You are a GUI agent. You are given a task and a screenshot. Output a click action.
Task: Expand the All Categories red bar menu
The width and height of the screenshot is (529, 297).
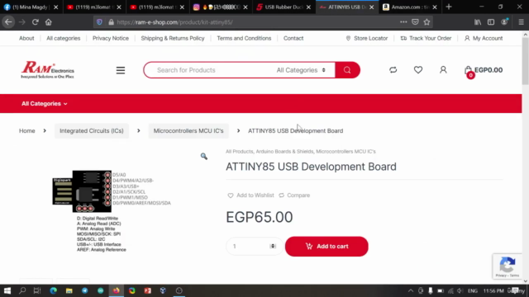click(x=45, y=104)
